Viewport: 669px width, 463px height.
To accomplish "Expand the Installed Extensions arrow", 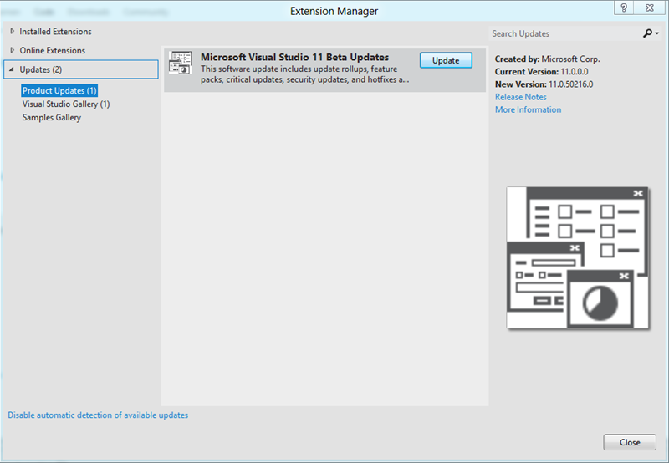I will tap(12, 32).
